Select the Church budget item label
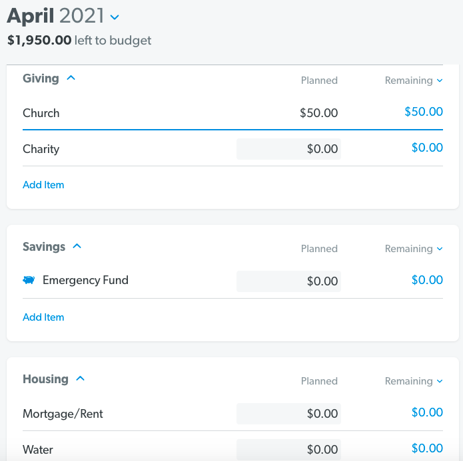 [41, 113]
